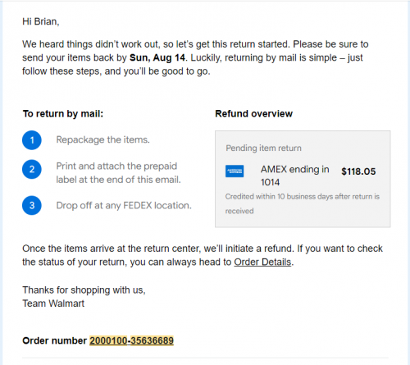Click the Print and attach prepaid label step
410x365 pixels.
[x=118, y=173]
